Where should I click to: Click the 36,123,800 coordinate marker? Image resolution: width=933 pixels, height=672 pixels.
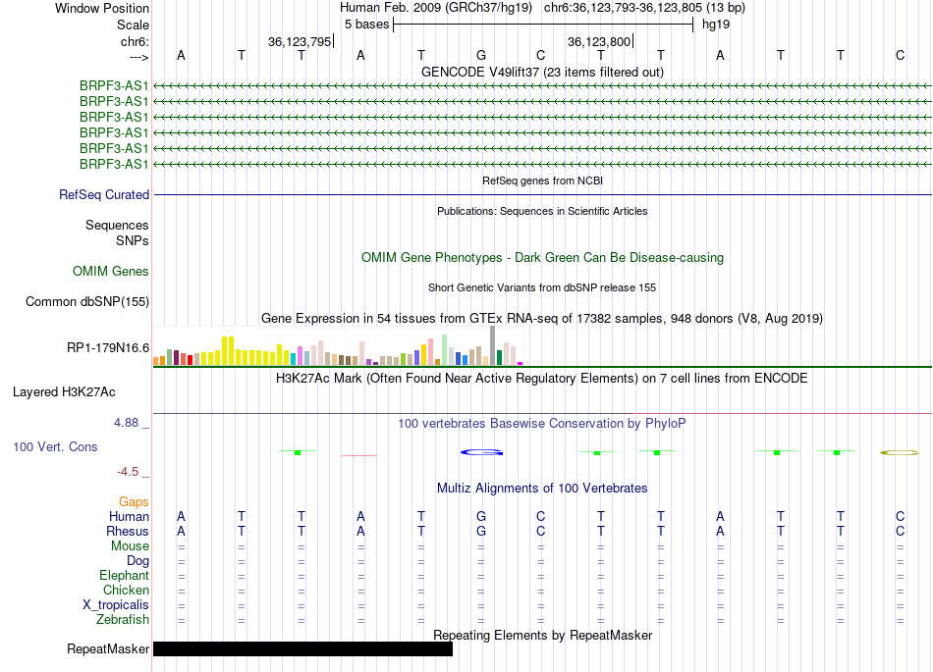click(599, 41)
